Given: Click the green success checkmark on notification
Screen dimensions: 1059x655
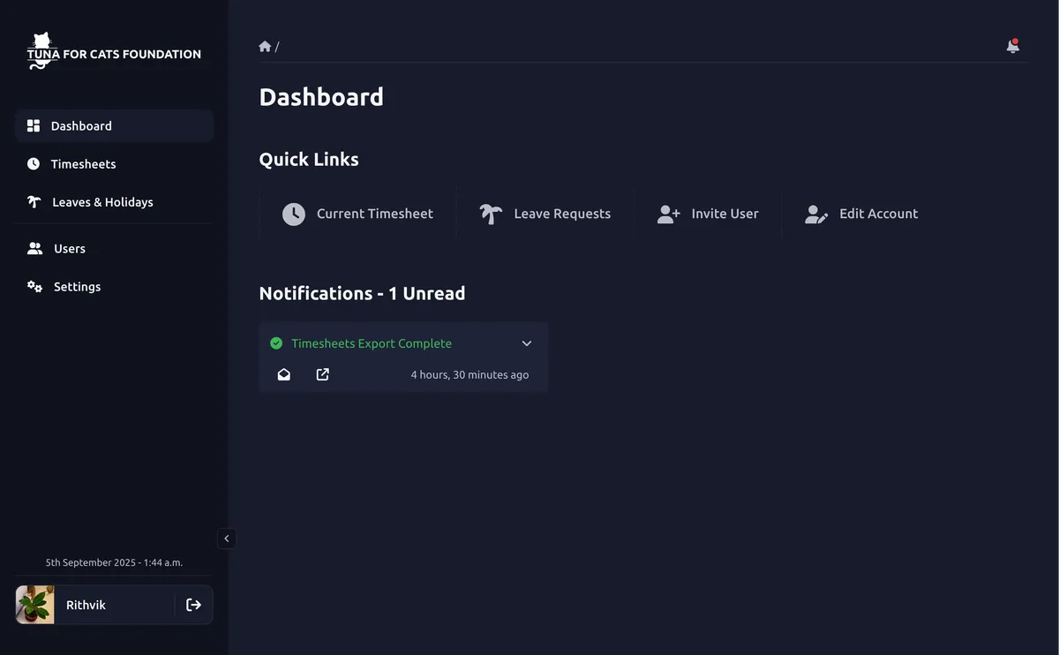Looking at the screenshot, I should pos(276,343).
